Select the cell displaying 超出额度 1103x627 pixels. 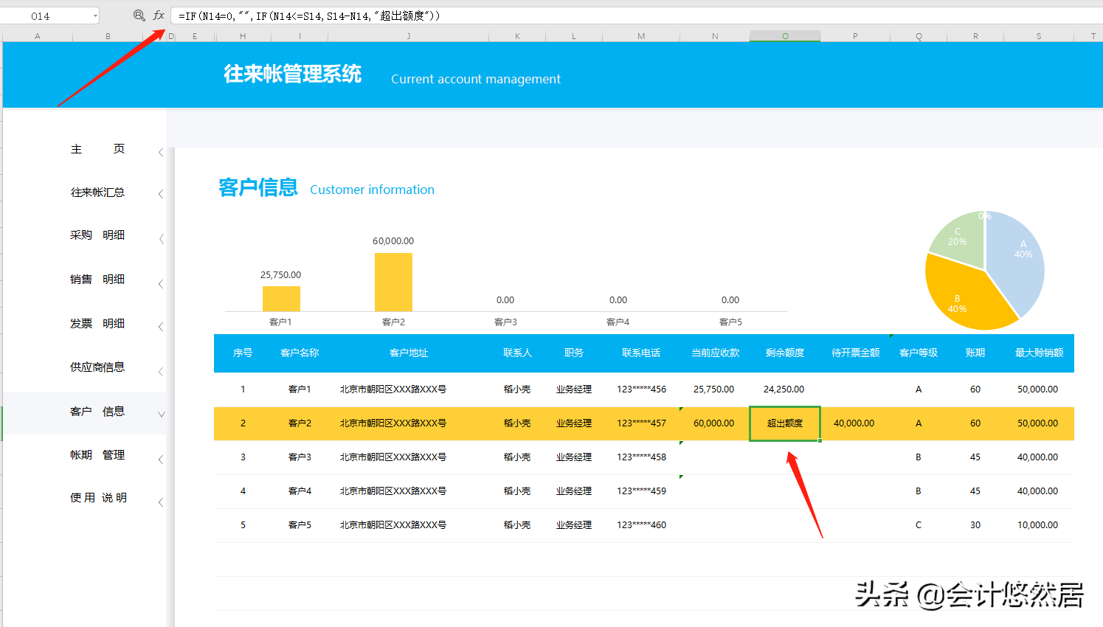(x=784, y=423)
